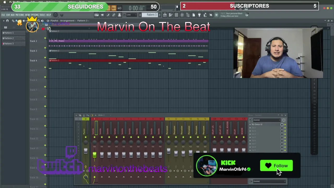Mute mixer insert 1 Sonido LED
The height and width of the screenshot is (188, 334).
[94, 137]
